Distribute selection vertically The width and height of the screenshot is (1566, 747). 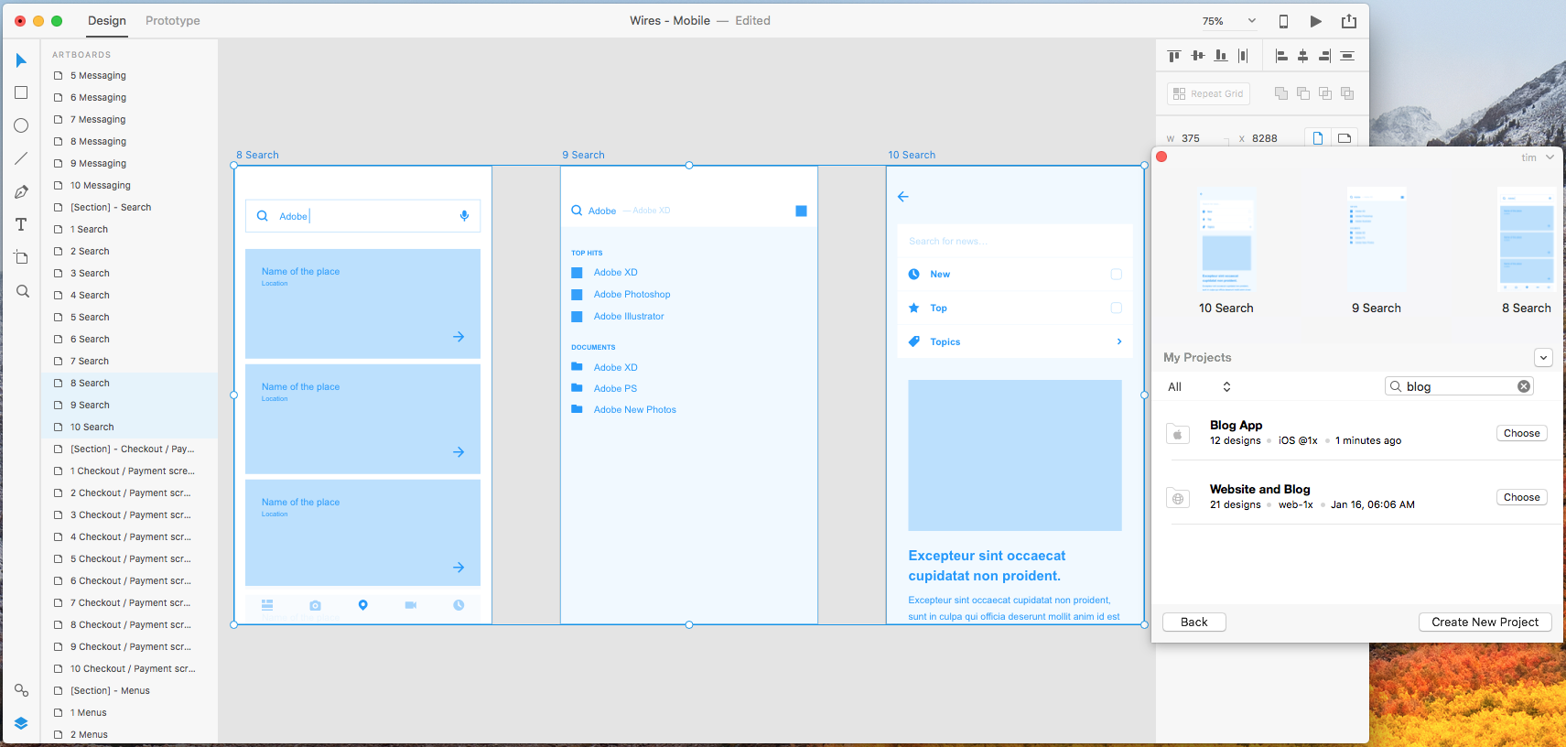tap(1347, 56)
